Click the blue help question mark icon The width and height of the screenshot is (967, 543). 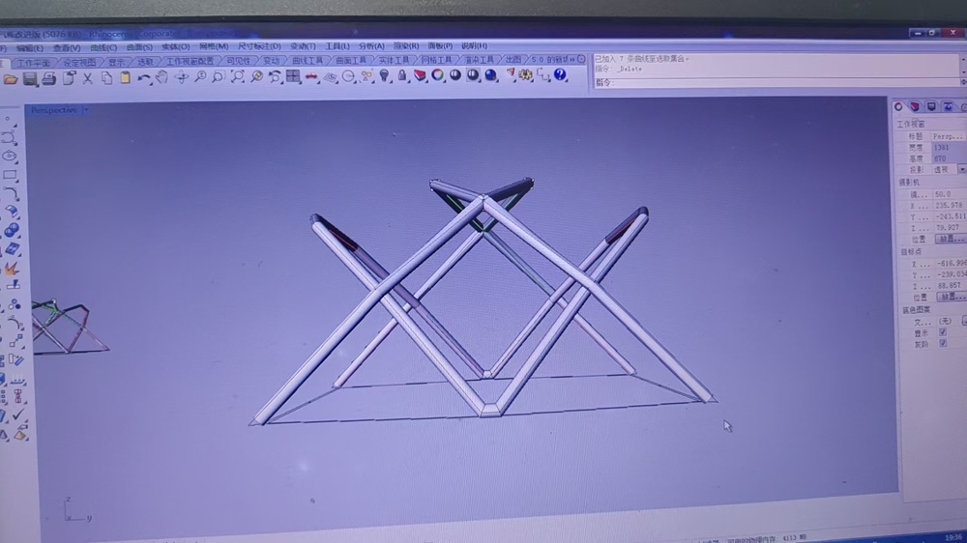coord(560,74)
